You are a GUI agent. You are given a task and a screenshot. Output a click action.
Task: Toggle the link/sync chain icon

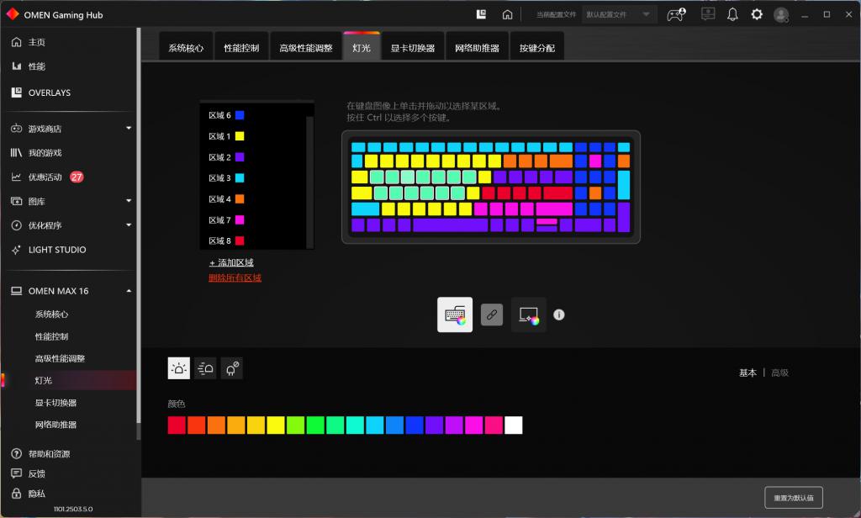coord(491,314)
